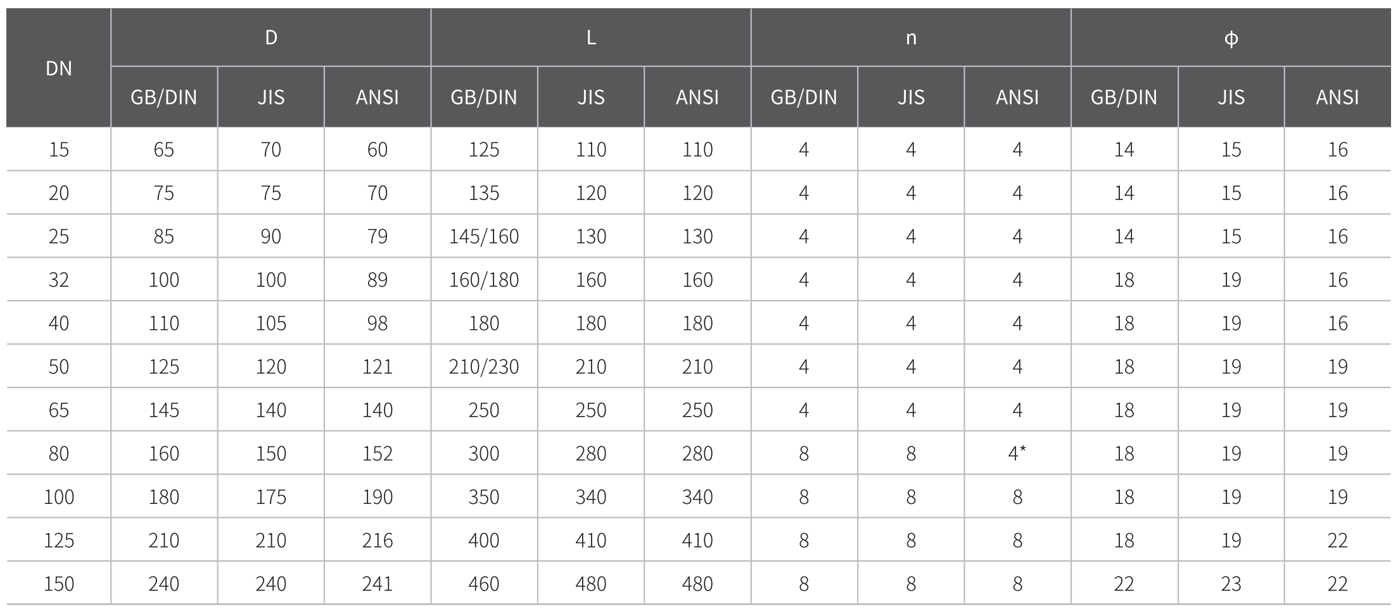Click value 23 in ϕ JIS column
Viewport: 1398px width, 616px height.
tap(1231, 584)
